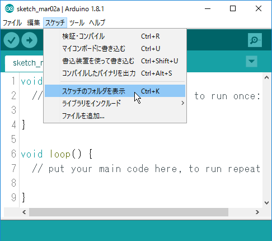Switch to the sketch_mar02a tab
The image size is (272, 241).
tap(24, 63)
